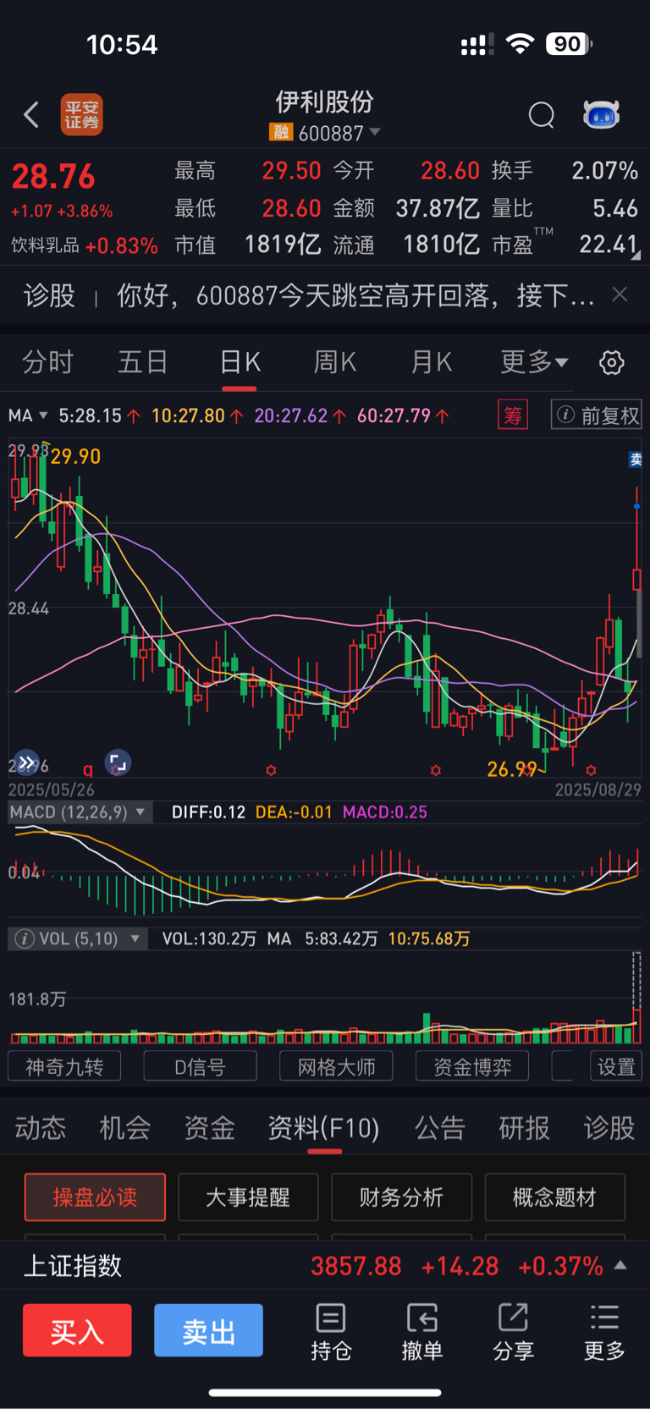
Task: Tap the 29.90 high price label
Action: point(75,457)
